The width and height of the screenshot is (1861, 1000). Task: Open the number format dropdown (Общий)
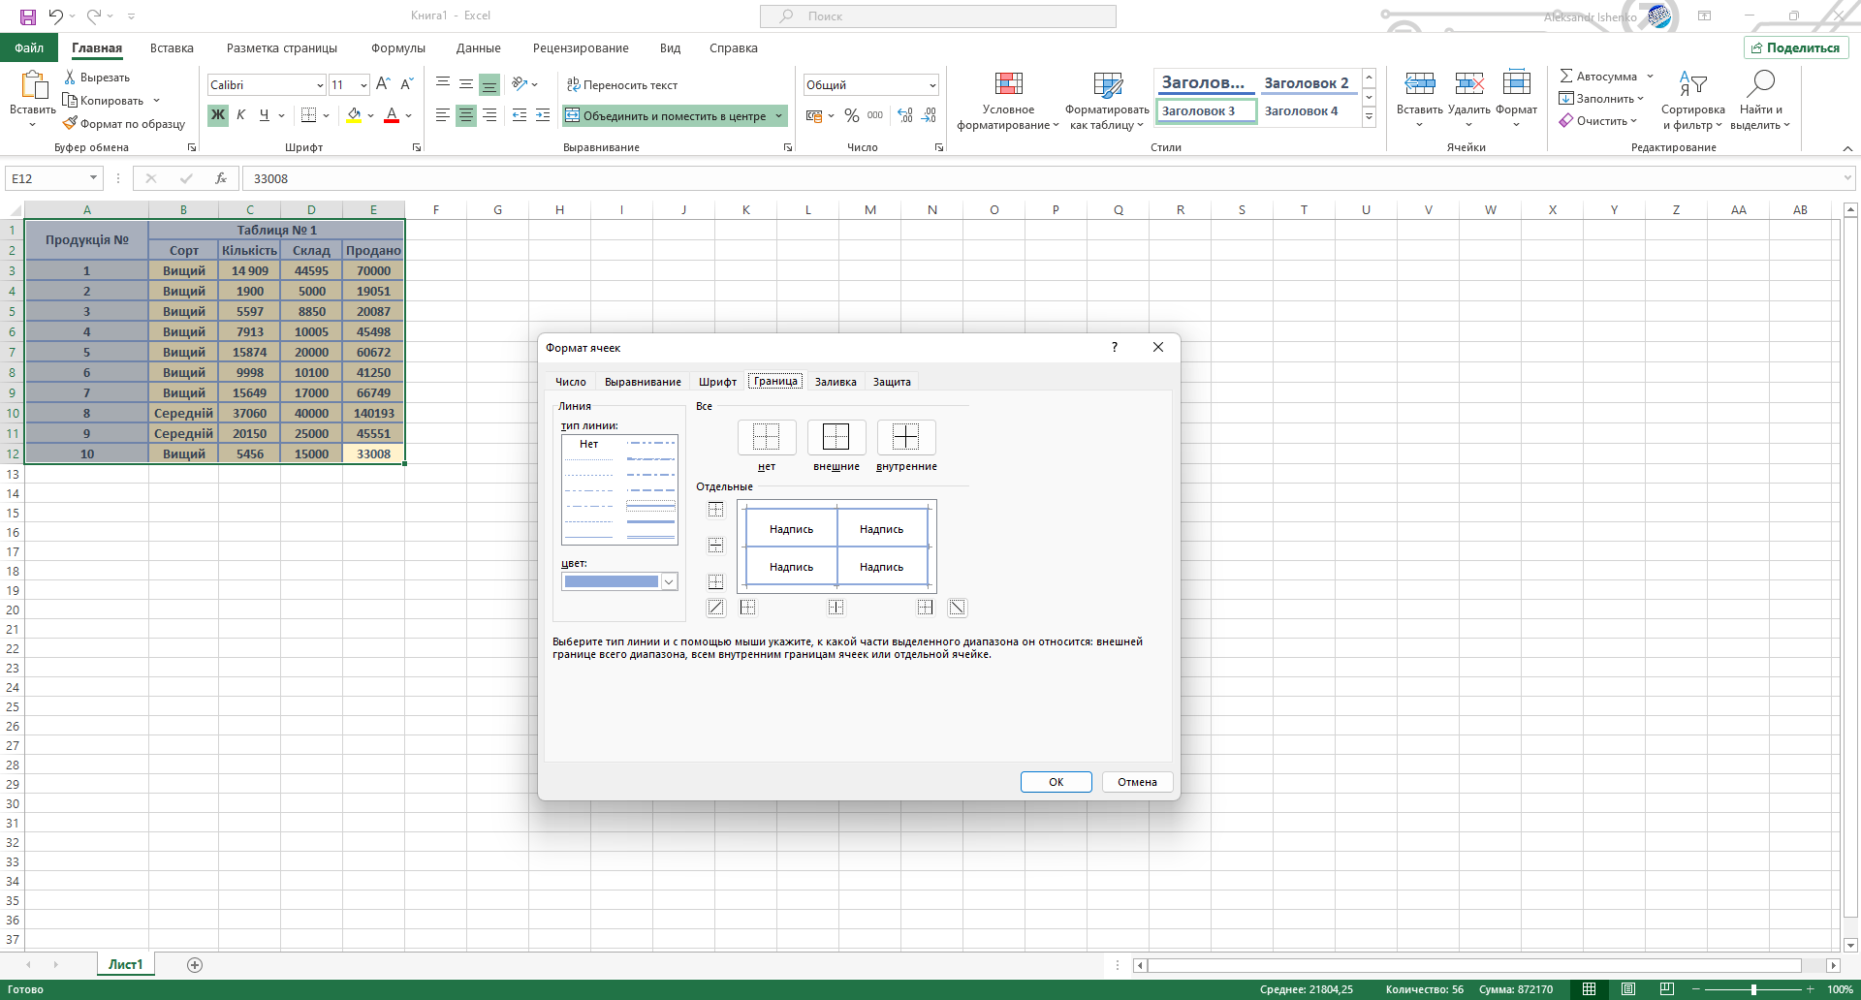pos(932,85)
